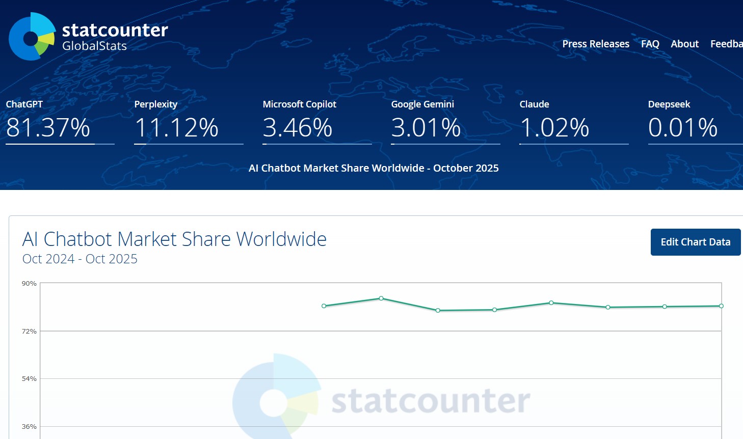Viewport: 743px width, 439px height.
Task: Click the progress bar beneath ChatGPT percentage
Action: (x=60, y=144)
